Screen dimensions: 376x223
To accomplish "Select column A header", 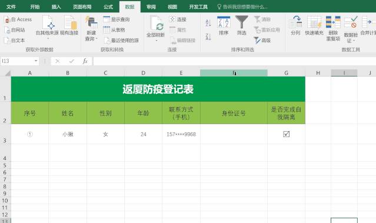I will [30, 73].
